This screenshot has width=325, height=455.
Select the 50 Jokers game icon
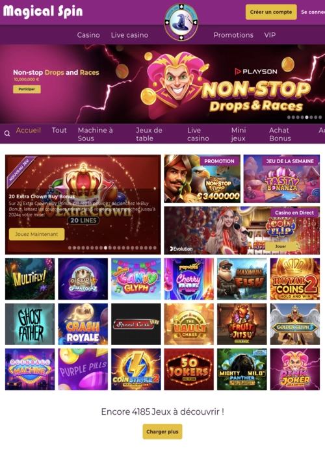(x=189, y=369)
